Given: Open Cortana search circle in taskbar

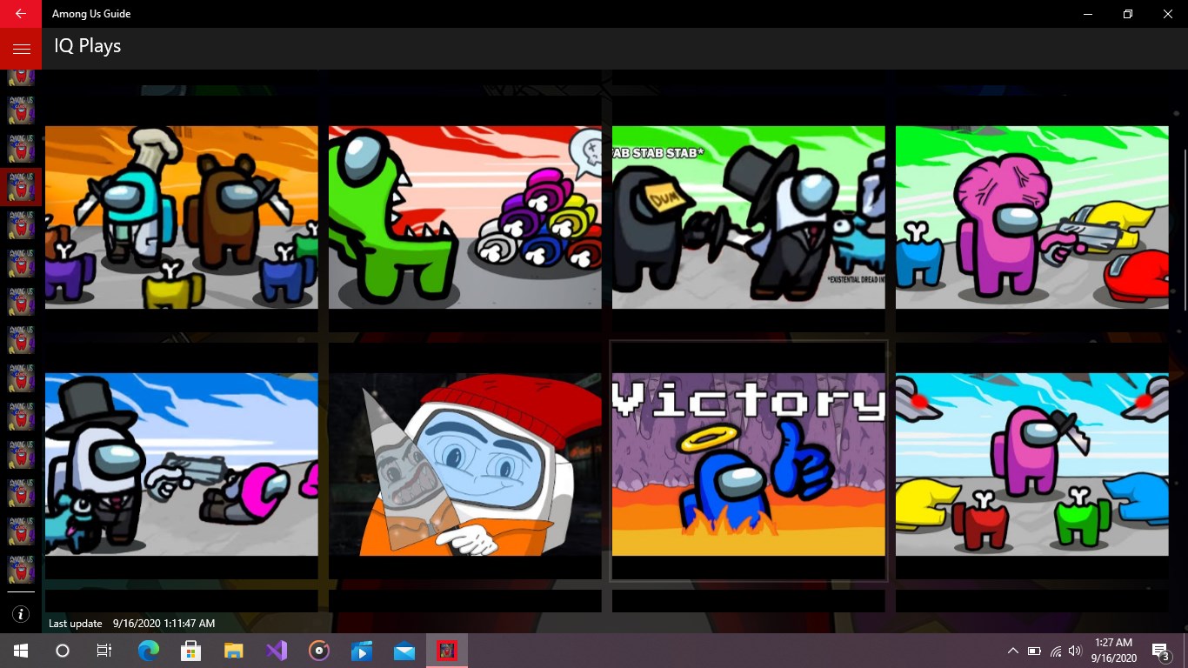Looking at the screenshot, I should point(63,651).
